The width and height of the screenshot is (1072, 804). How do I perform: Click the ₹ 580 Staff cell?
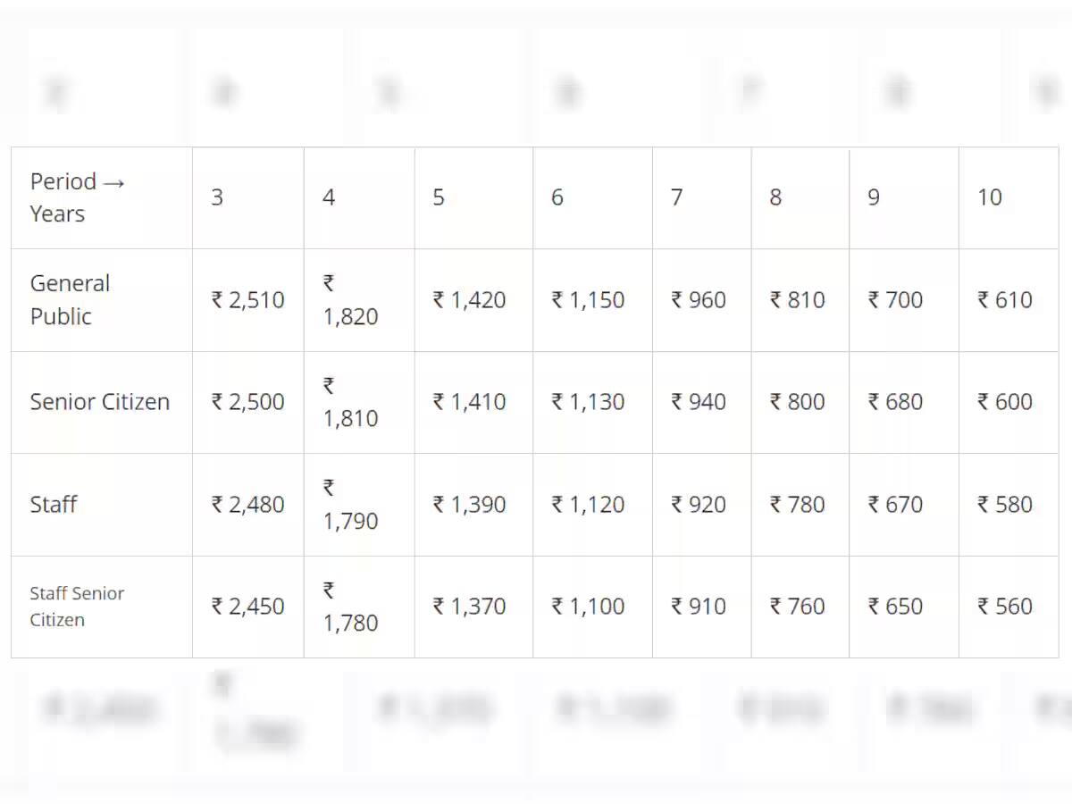[1005, 505]
